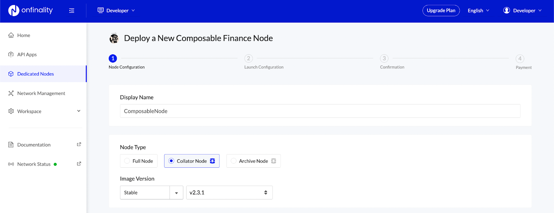Open Network Management in the sidebar

tap(43, 93)
